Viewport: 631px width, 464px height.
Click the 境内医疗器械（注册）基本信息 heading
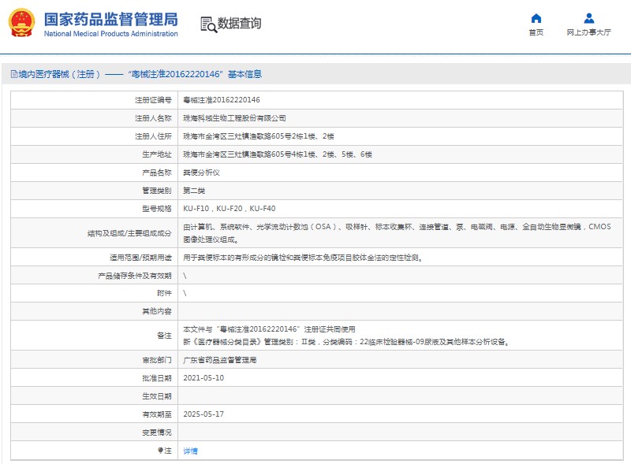pos(140,74)
